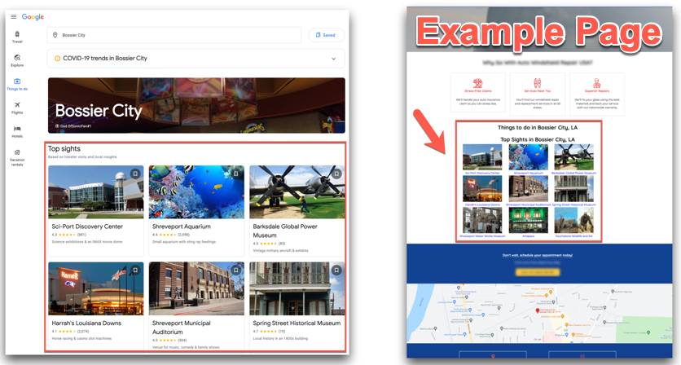Viewport: 681px width, 365px height.
Task: Open the Shreveport Water Works Museum thumbnail
Action: (x=482, y=220)
